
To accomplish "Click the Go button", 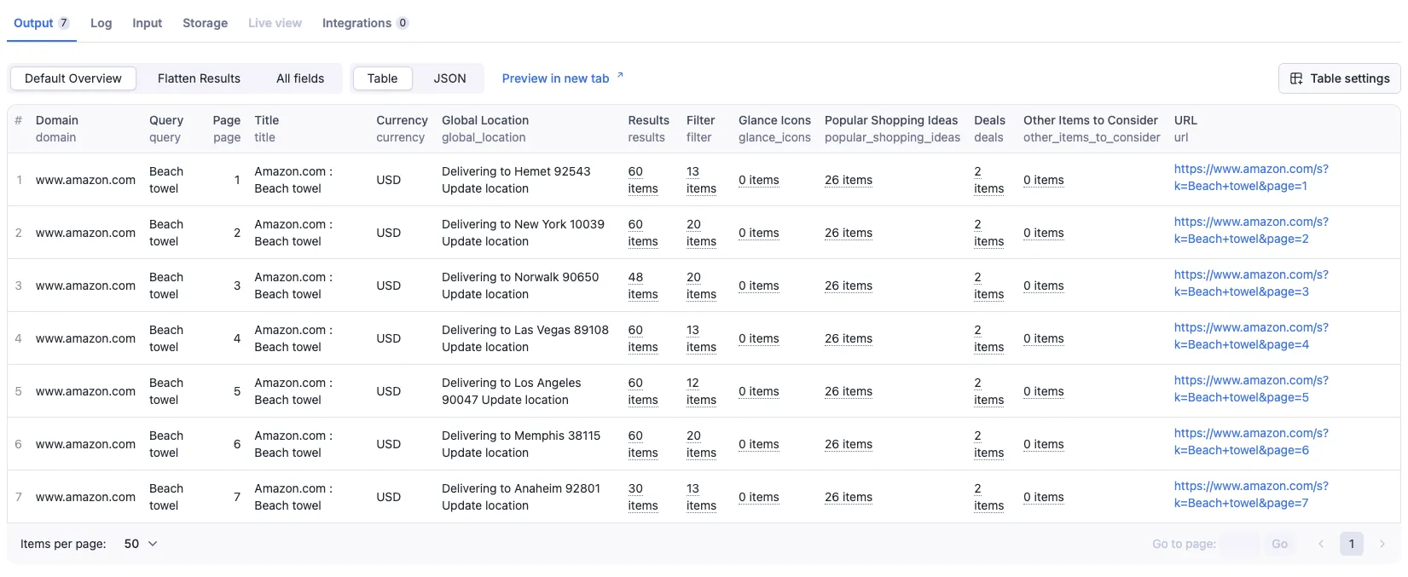I will coord(1279,544).
